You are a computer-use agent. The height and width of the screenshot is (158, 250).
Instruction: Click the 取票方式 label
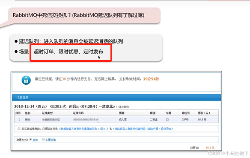(22, 140)
